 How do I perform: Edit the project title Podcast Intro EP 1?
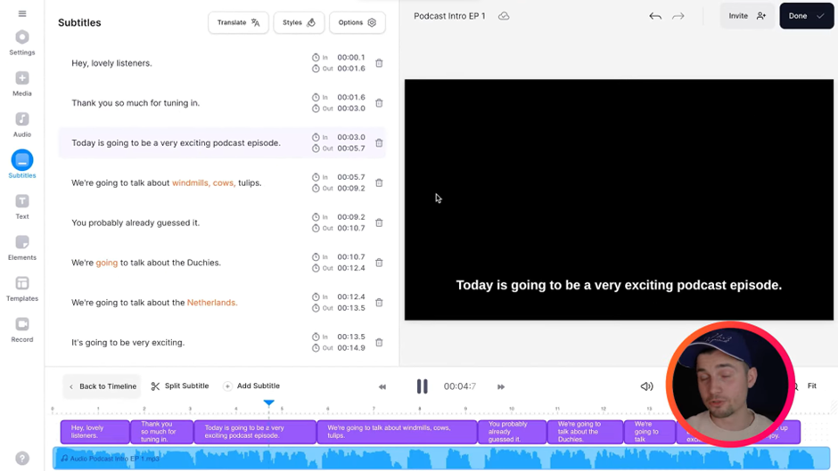[x=449, y=16]
